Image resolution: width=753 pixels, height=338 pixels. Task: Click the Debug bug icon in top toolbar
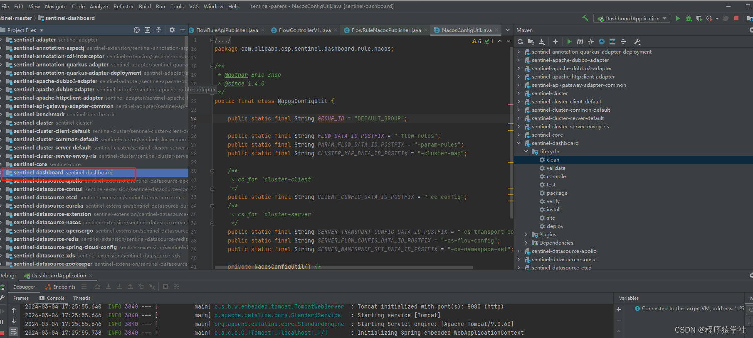pyautogui.click(x=689, y=18)
